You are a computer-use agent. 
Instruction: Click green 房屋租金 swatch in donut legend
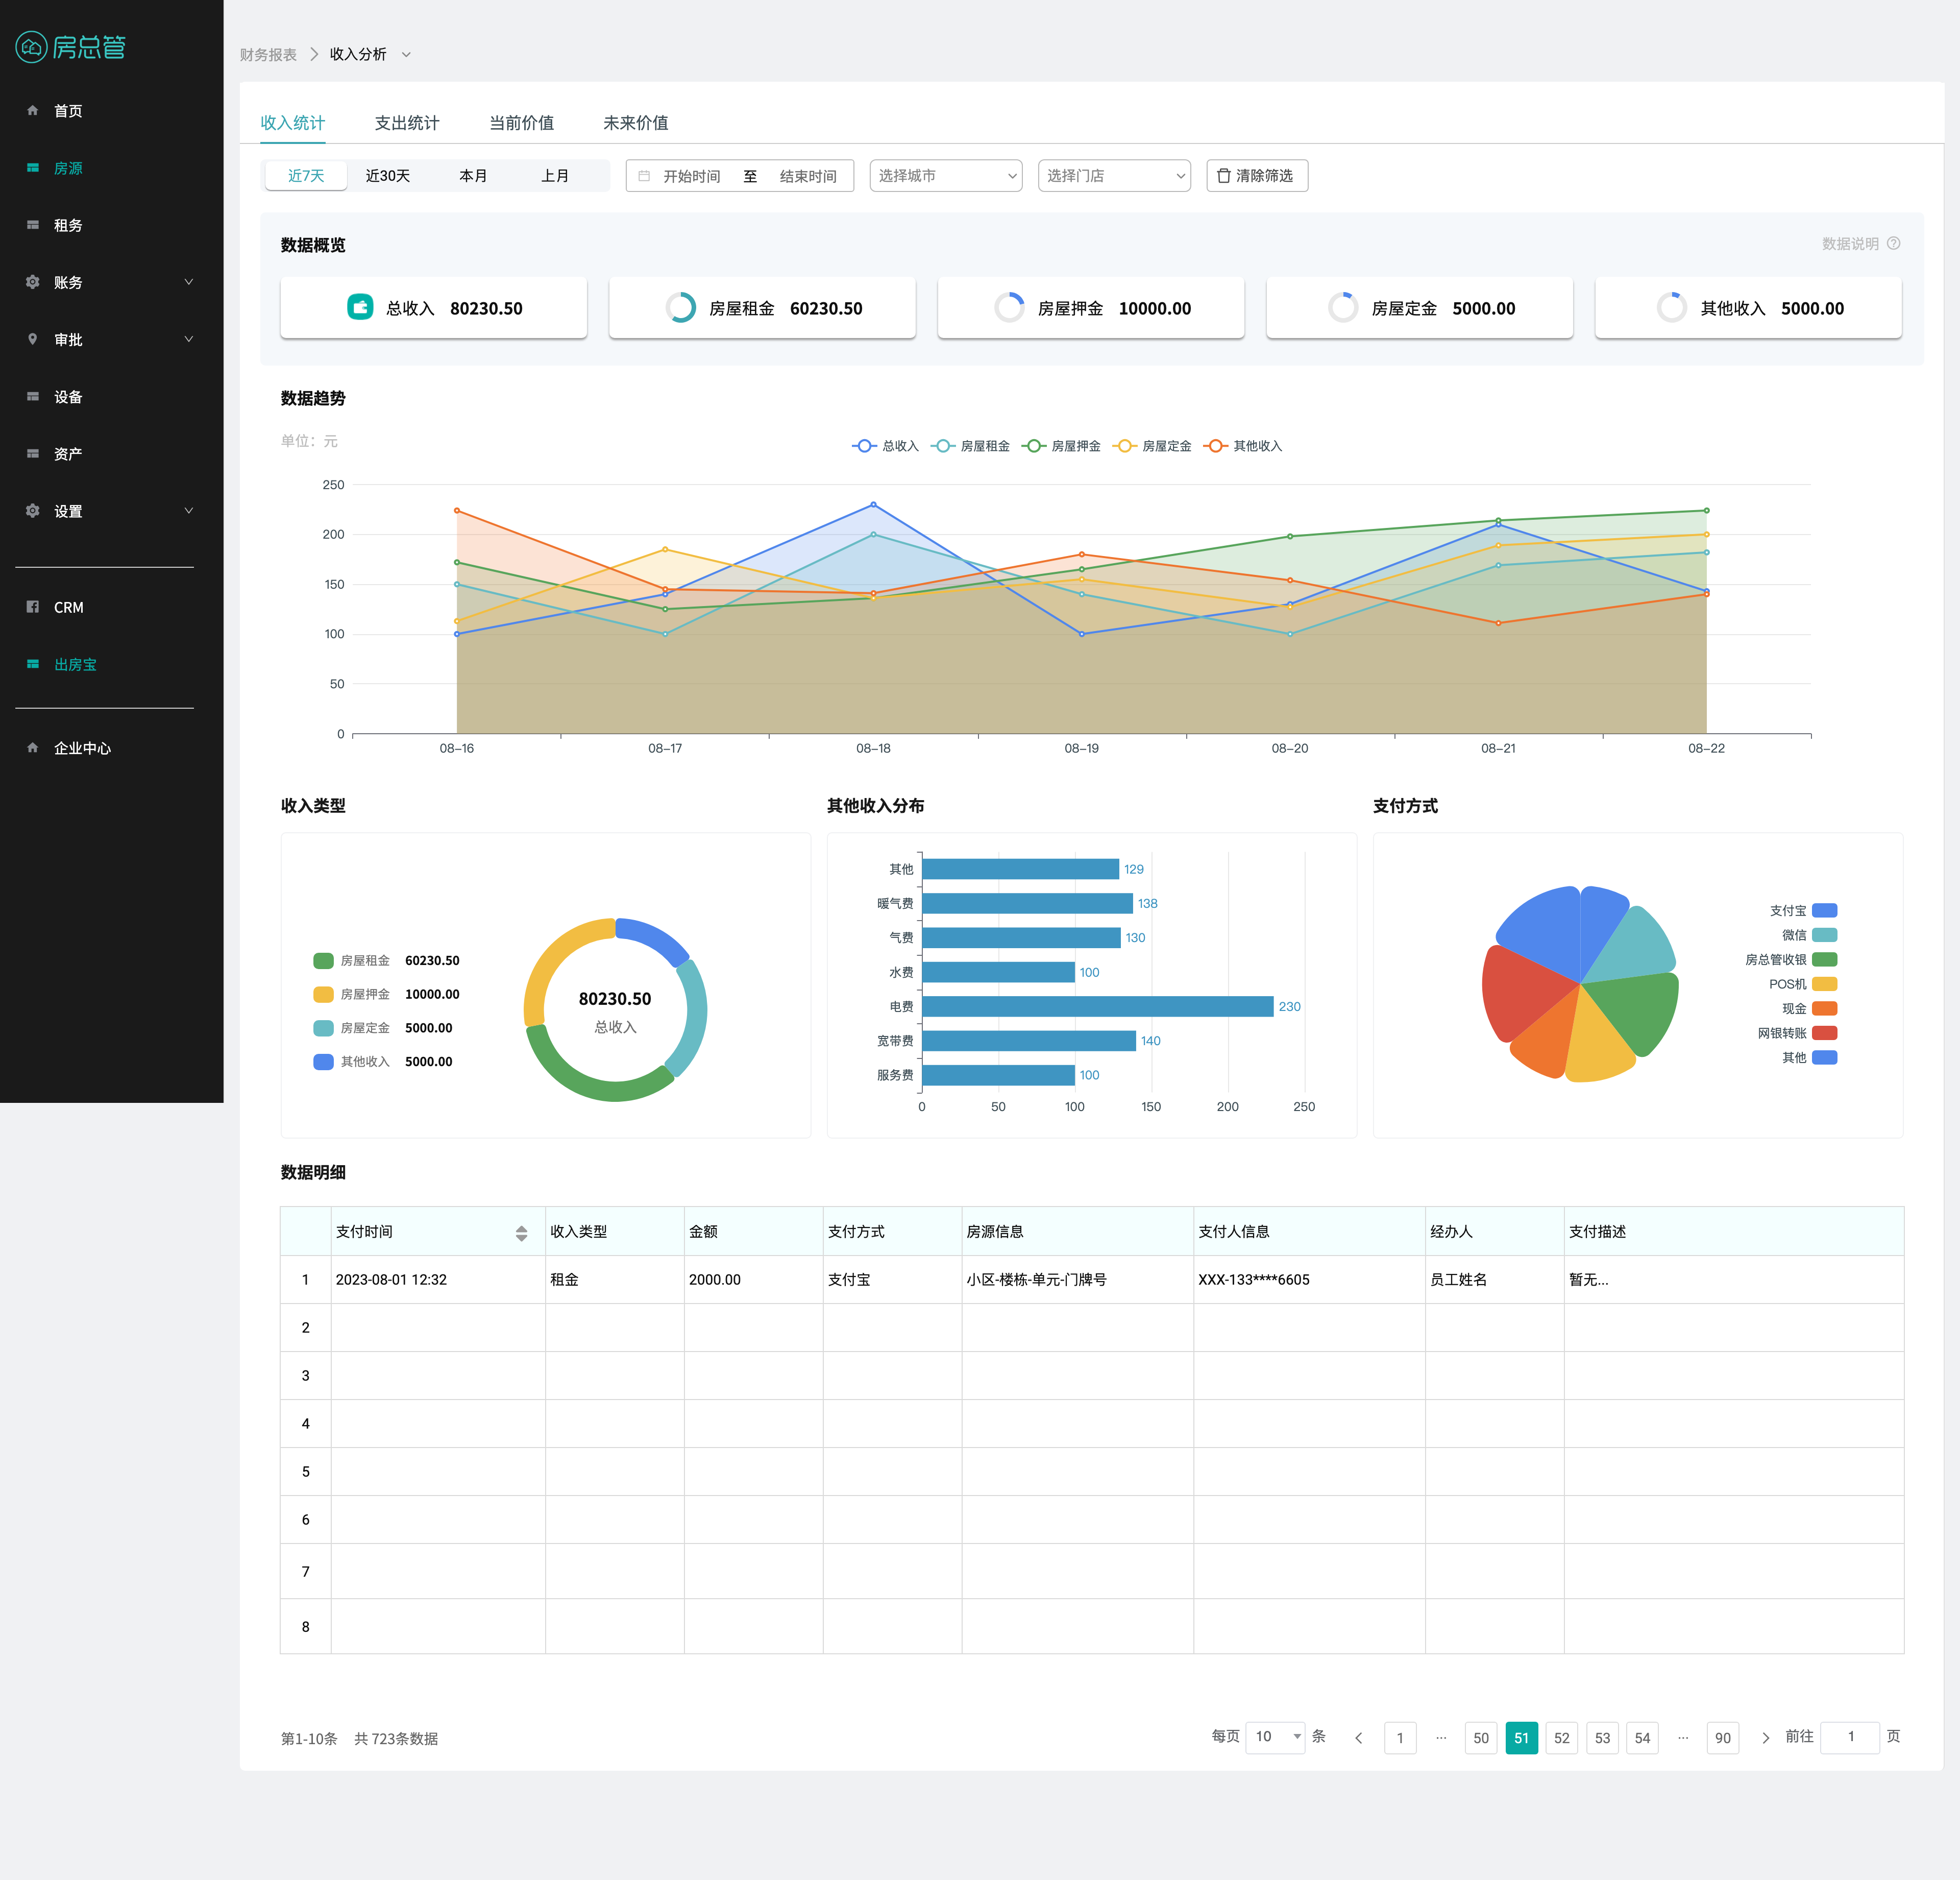point(323,960)
